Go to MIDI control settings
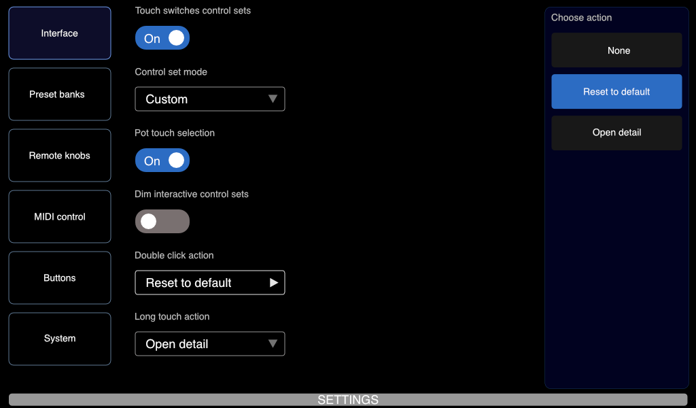 pos(60,217)
